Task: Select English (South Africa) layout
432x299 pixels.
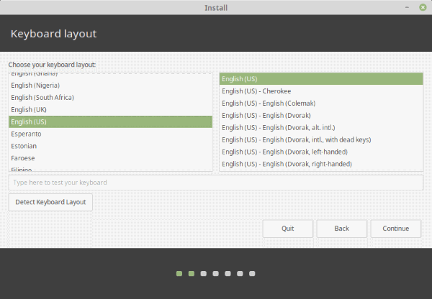Action: (x=110, y=97)
